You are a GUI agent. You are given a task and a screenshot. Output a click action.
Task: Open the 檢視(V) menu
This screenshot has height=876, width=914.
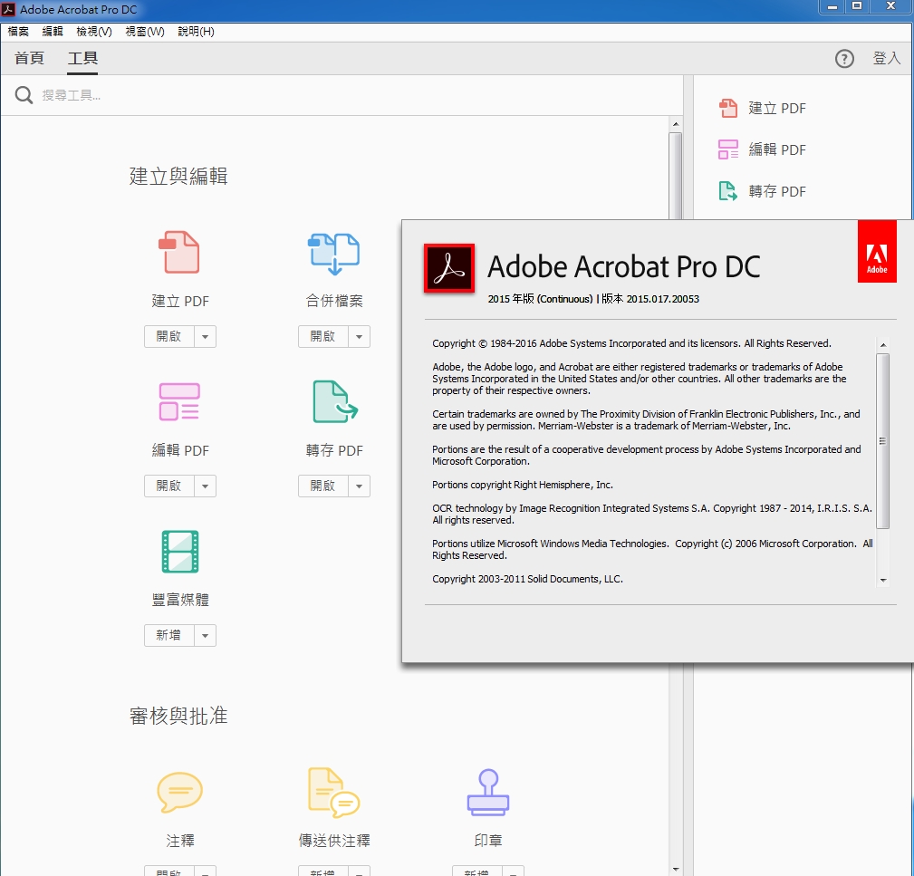point(94,32)
